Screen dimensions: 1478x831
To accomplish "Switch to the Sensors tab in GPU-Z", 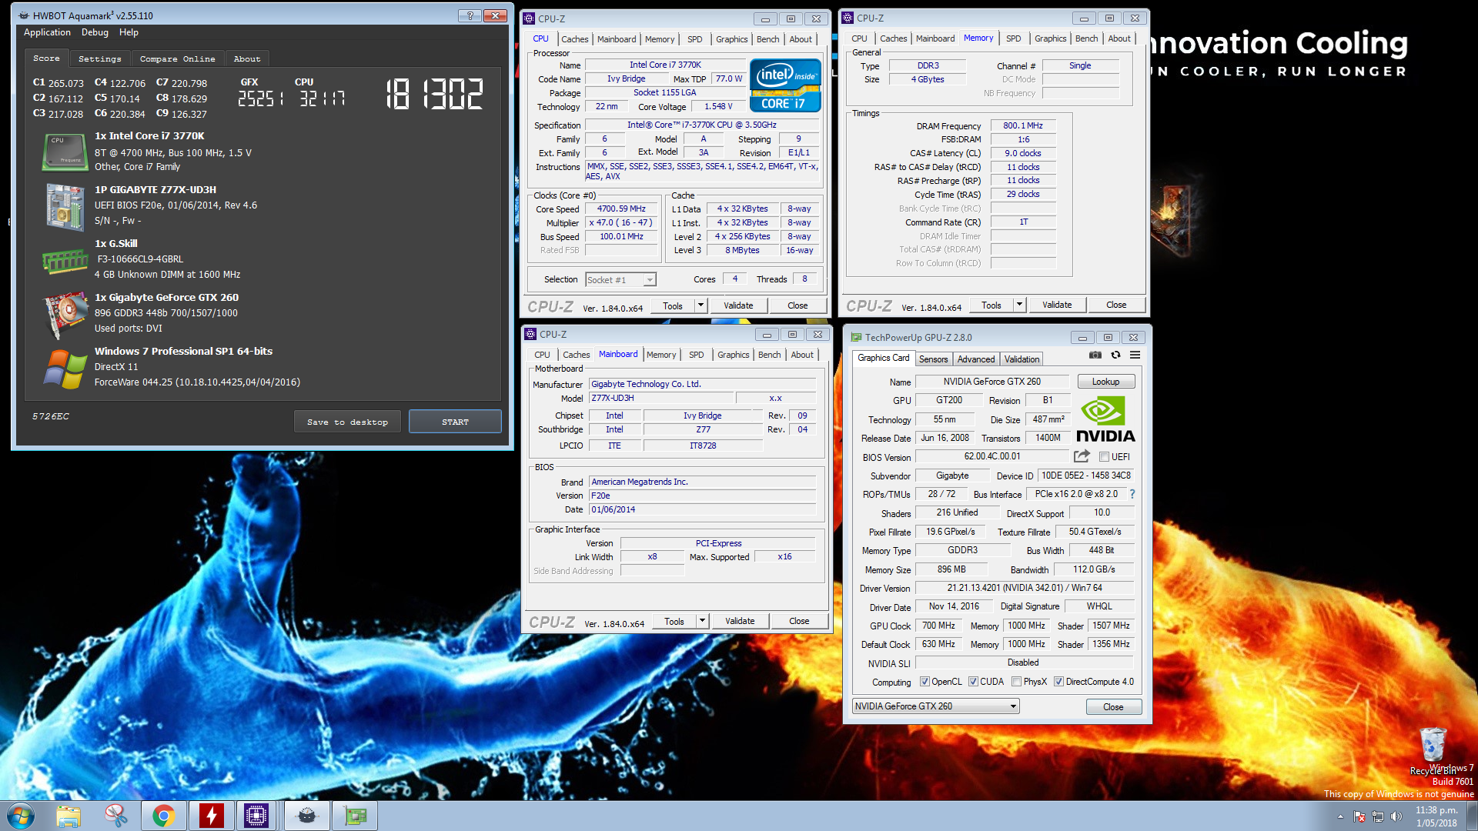I will (933, 359).
